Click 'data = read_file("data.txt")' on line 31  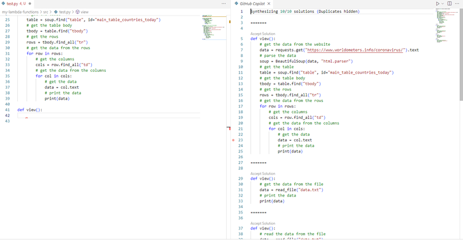292,190
